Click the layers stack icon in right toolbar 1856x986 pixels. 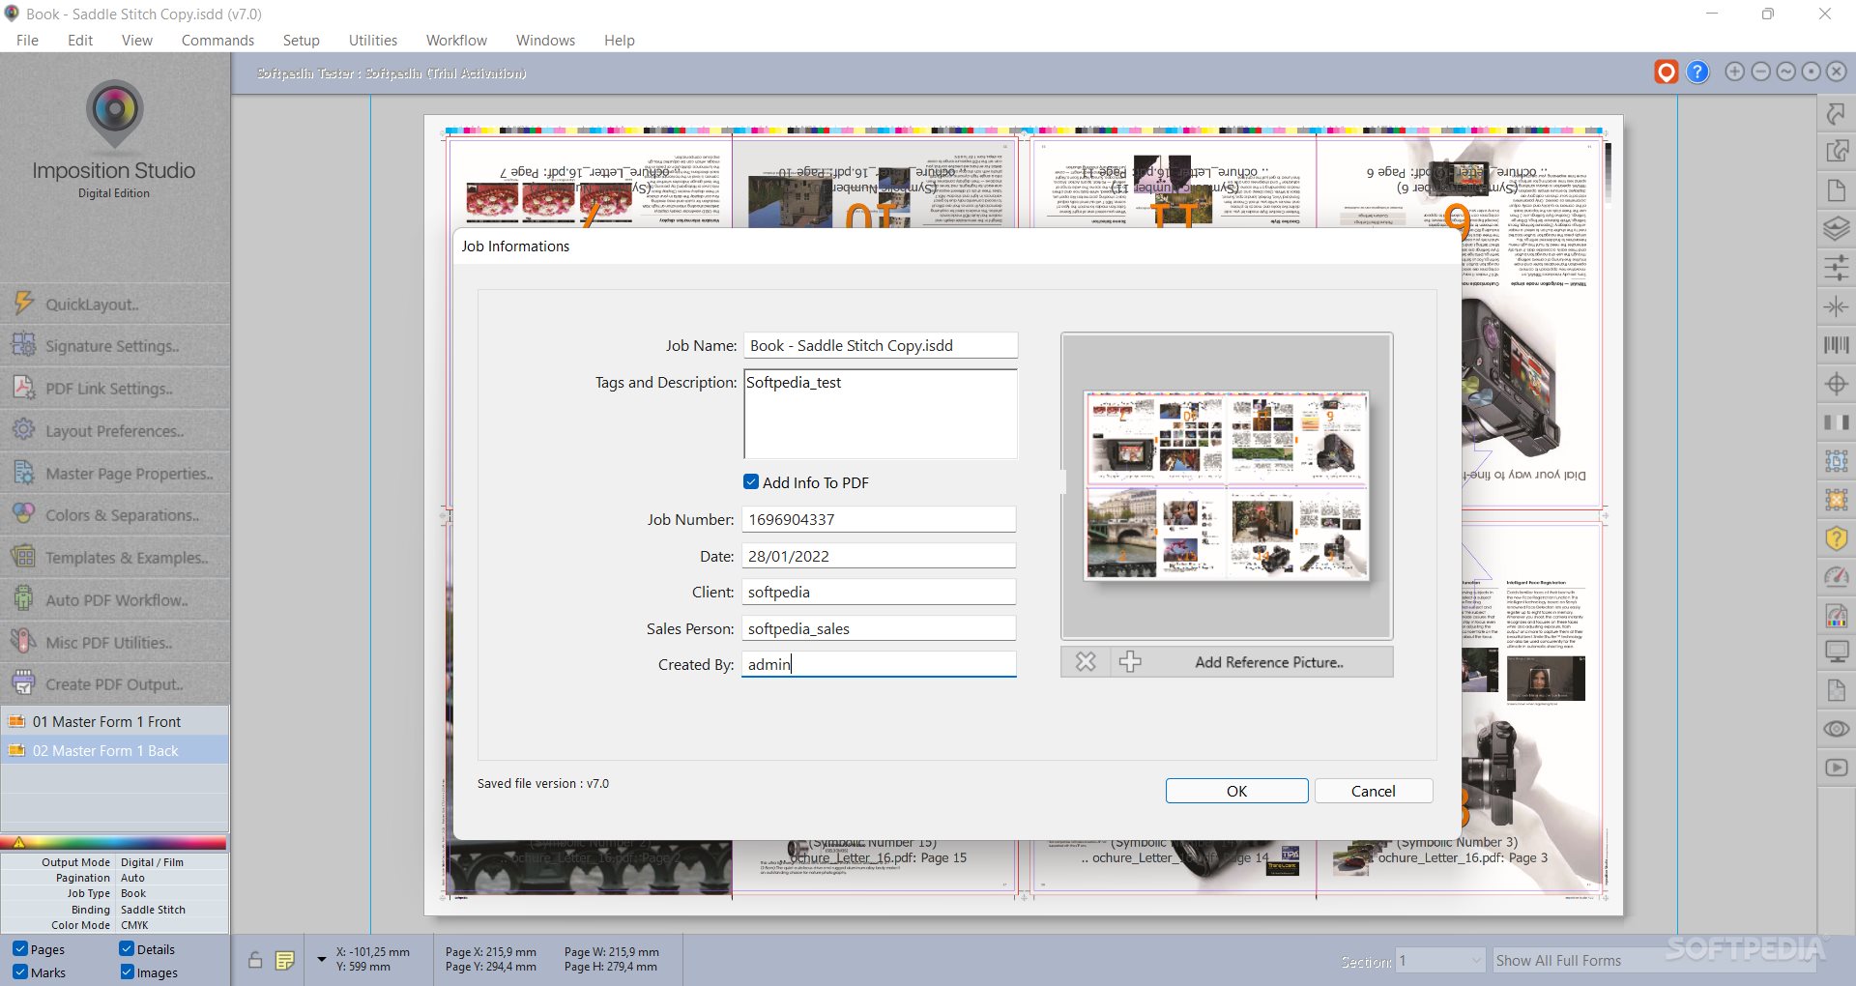pyautogui.click(x=1836, y=229)
